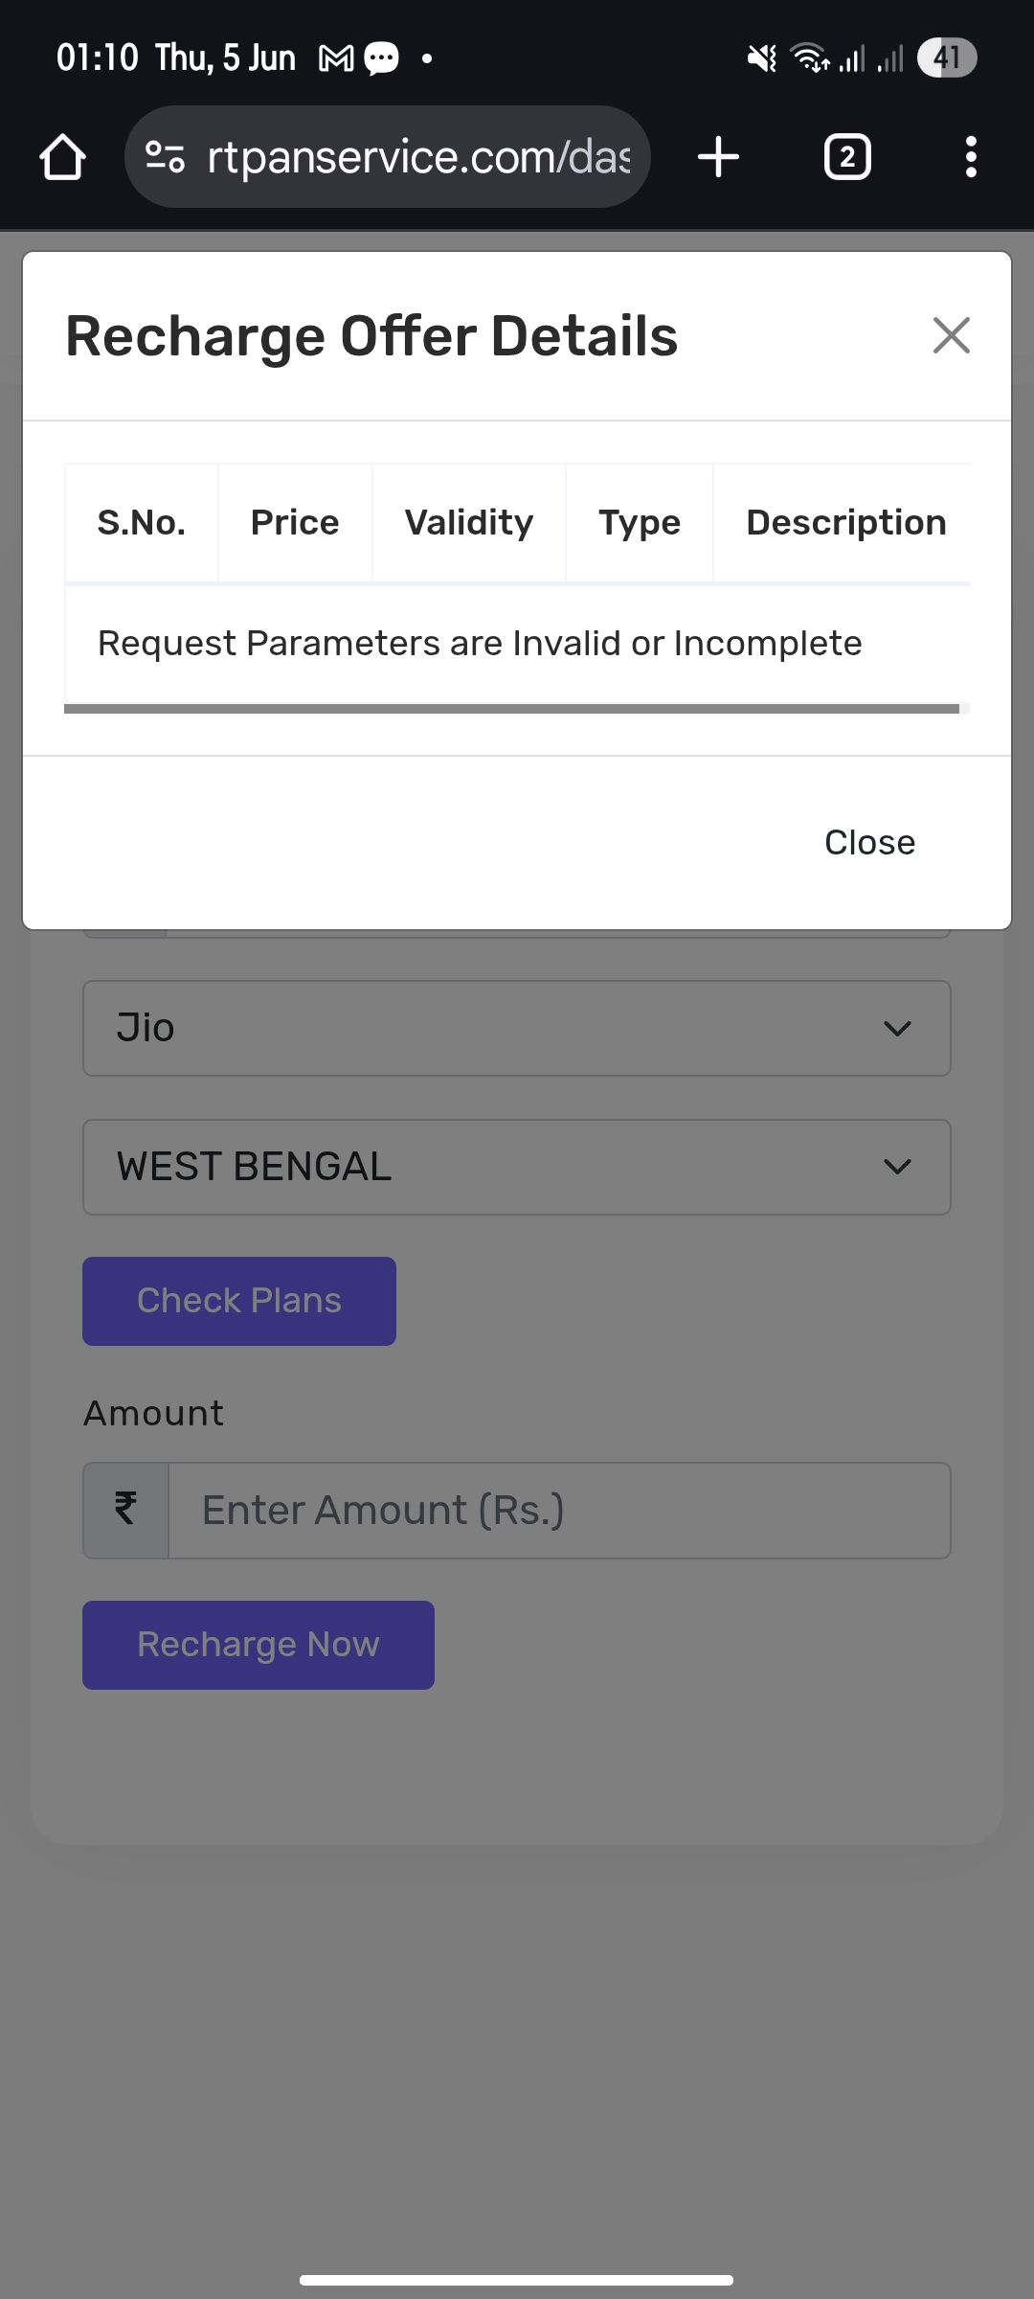Click the Check Plans button

point(239,1301)
